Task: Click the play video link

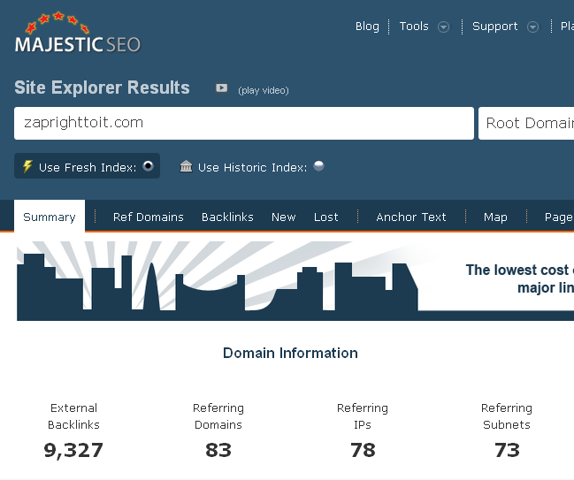Action: [x=264, y=90]
